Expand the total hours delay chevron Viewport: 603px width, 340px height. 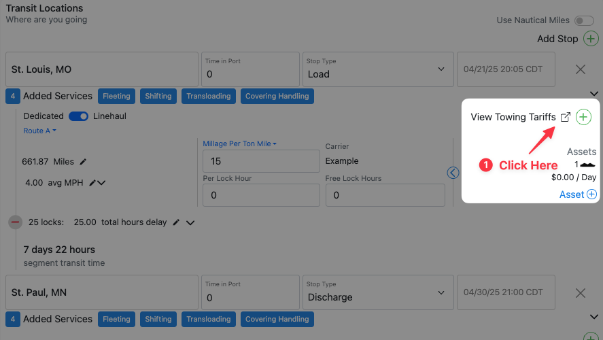(190, 222)
